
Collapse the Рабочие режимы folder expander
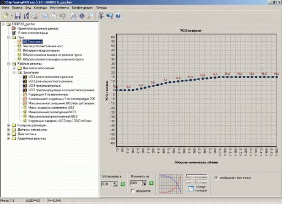click(x=9, y=64)
